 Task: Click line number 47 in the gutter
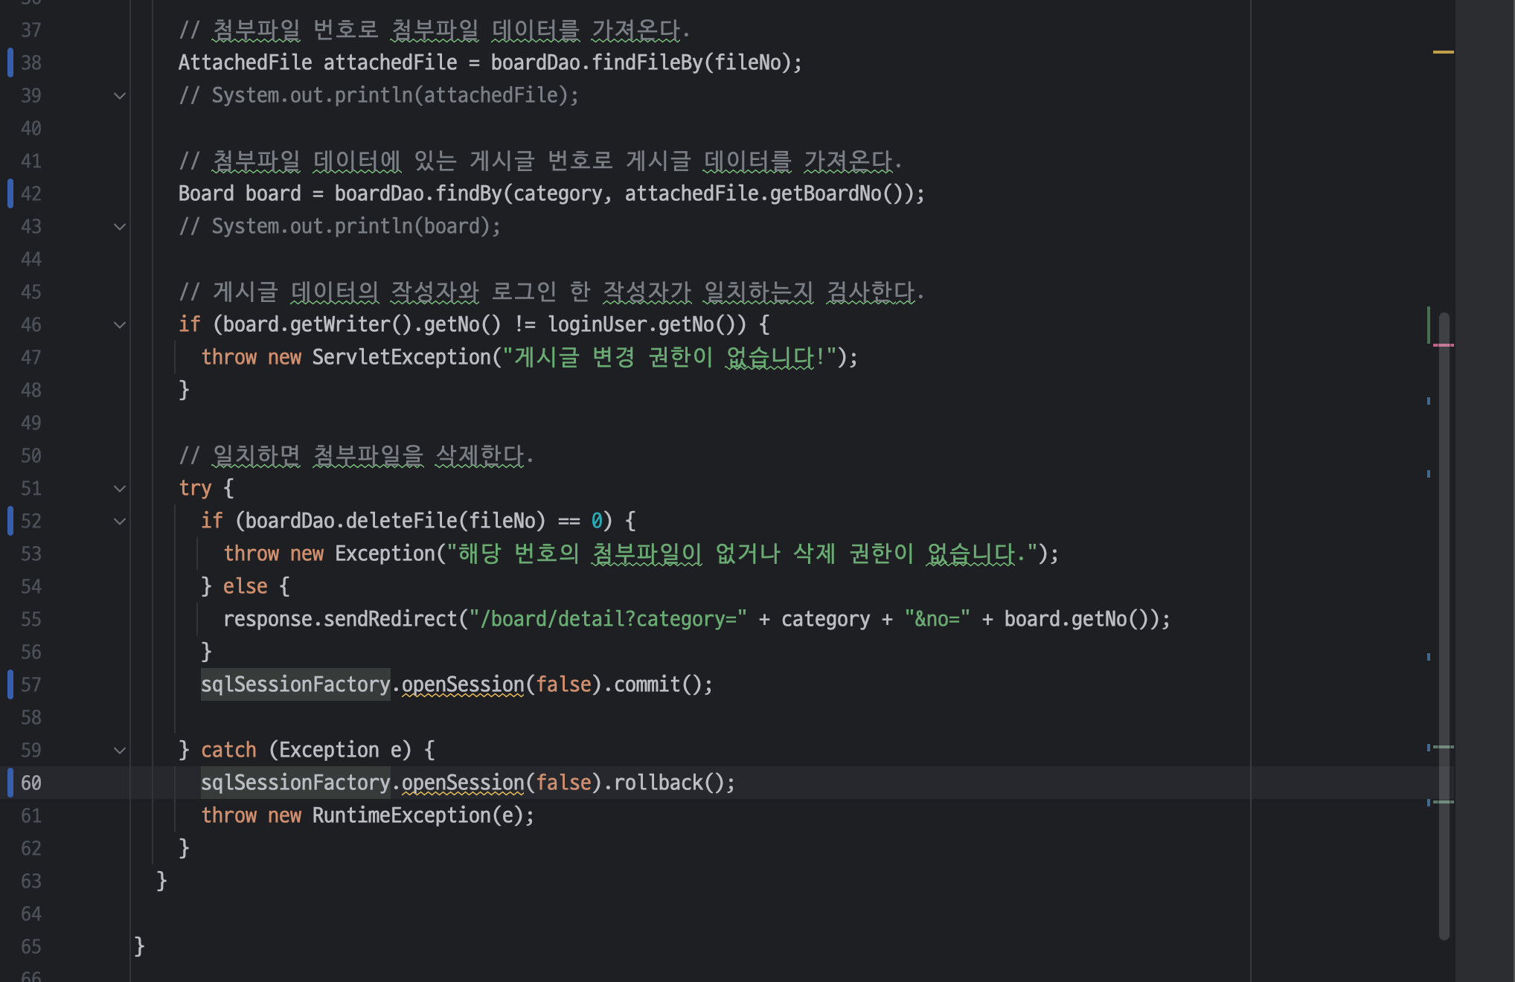[31, 358]
